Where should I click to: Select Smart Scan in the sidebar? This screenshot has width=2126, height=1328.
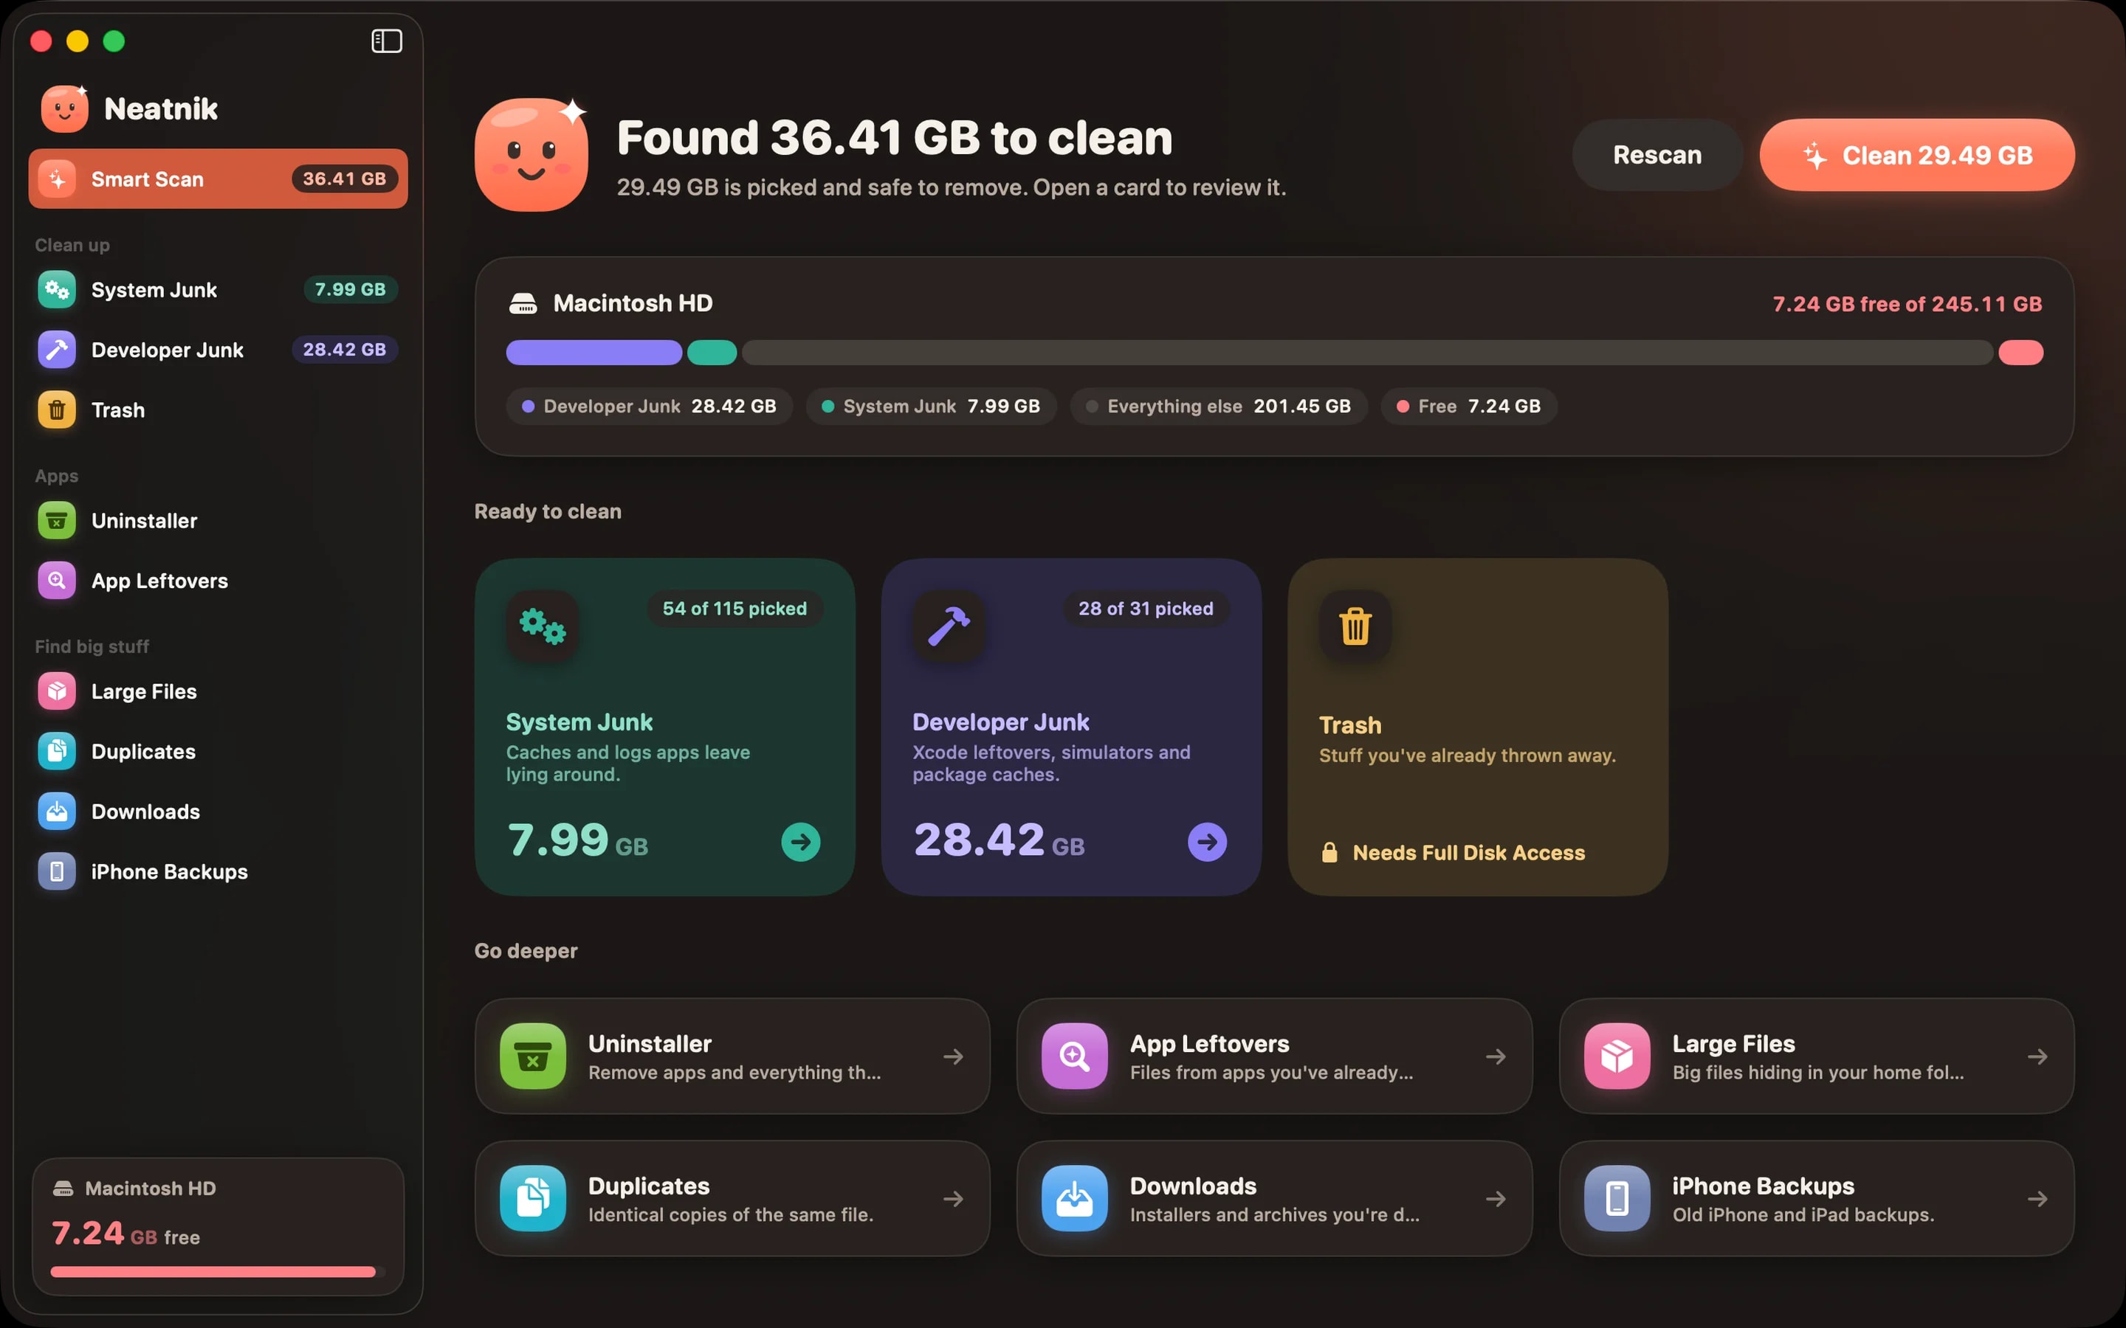pyautogui.click(x=218, y=179)
